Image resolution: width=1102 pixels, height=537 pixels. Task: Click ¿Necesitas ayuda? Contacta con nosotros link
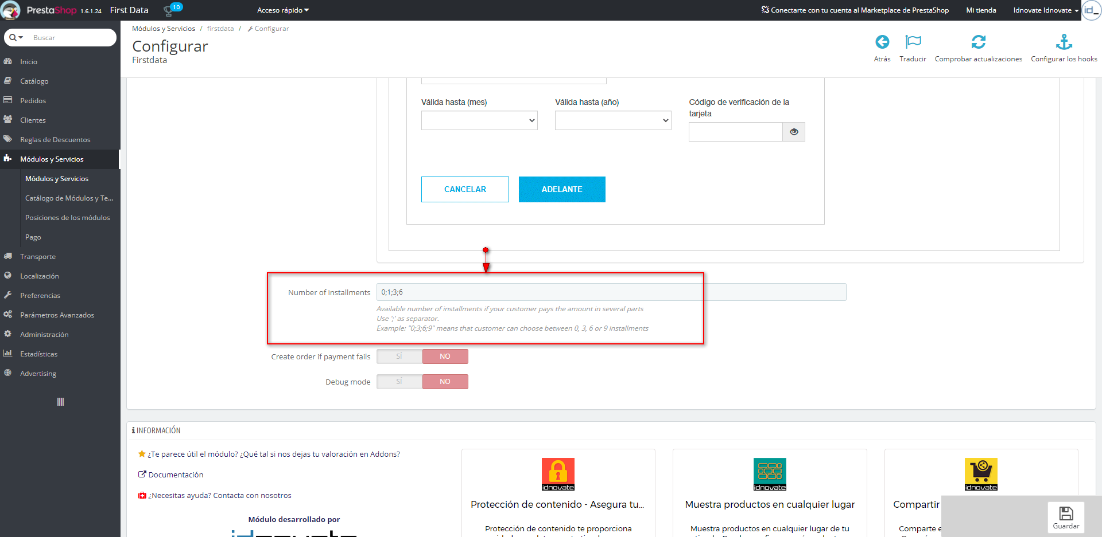click(x=220, y=495)
